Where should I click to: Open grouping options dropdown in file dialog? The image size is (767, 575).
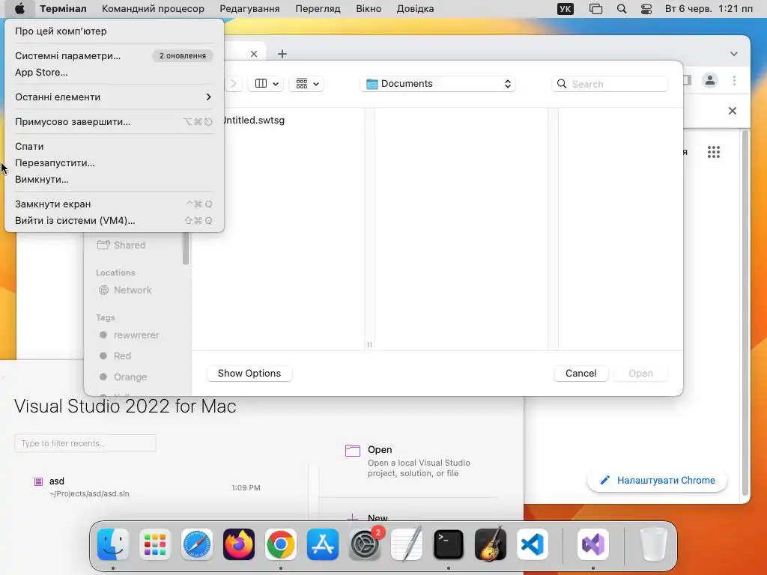coord(307,84)
